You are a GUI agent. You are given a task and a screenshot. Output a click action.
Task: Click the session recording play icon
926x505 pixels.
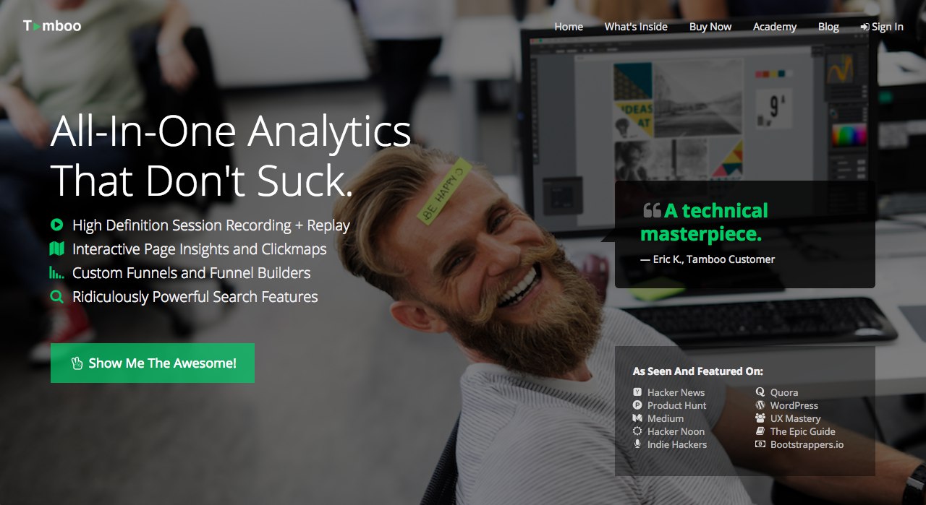coord(57,225)
